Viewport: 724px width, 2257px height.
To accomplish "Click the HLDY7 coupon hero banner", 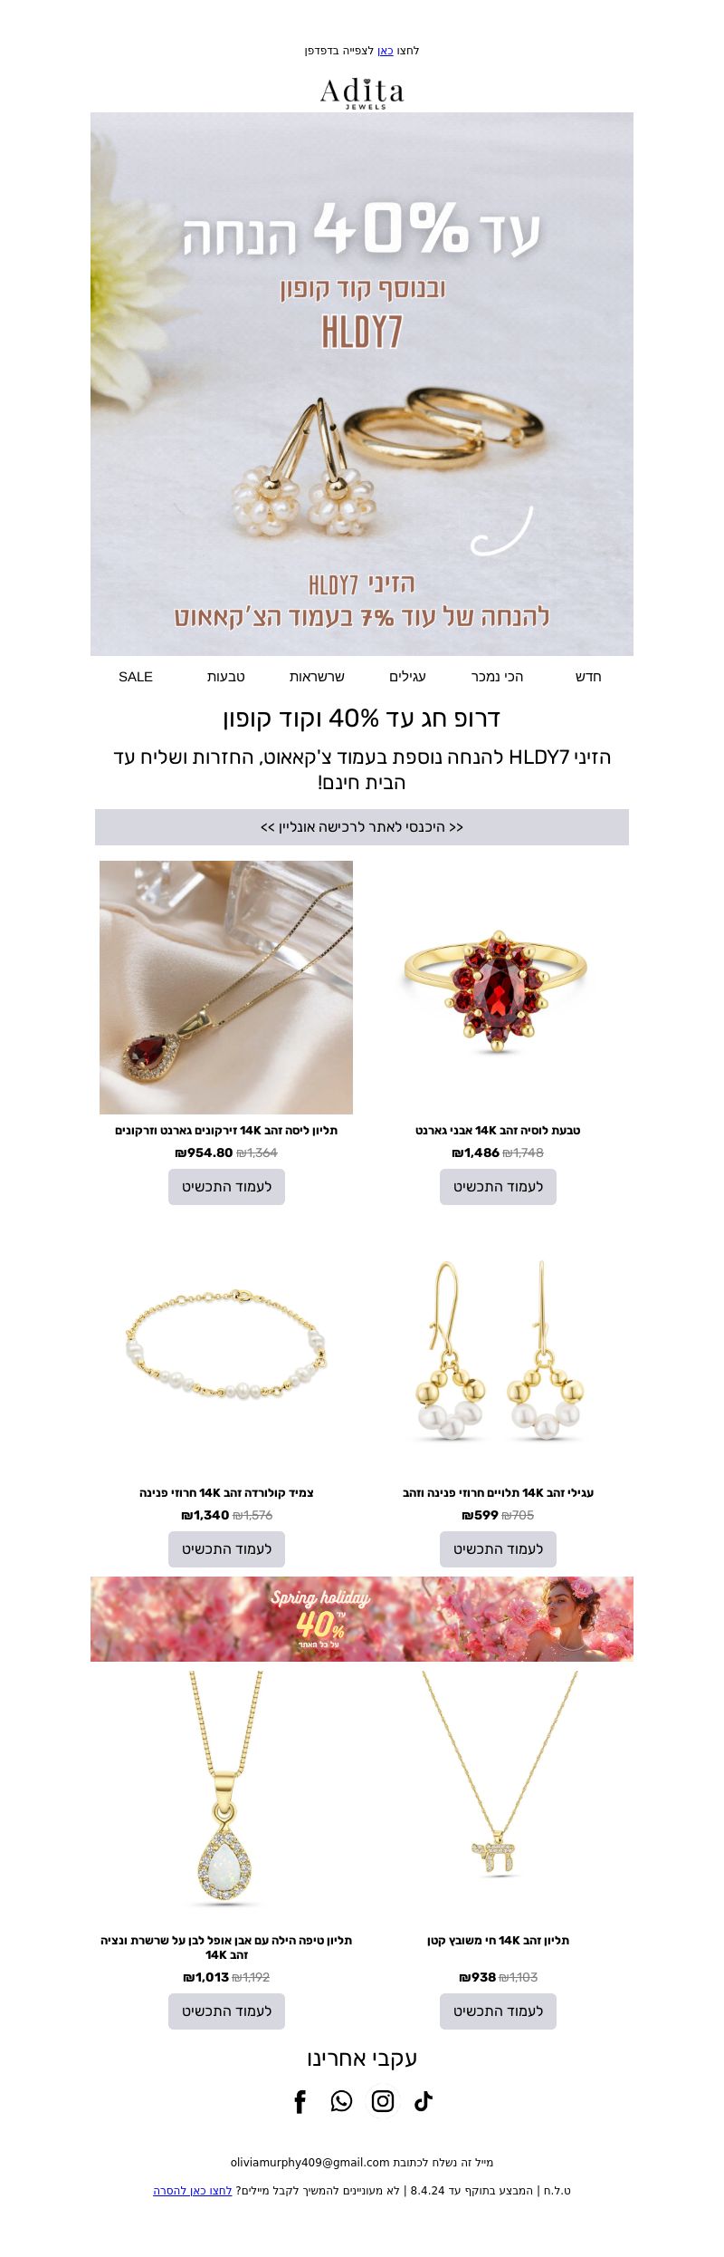I will 362,384.
